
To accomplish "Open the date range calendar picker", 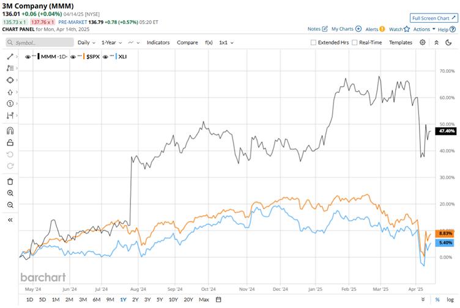I will [218, 299].
